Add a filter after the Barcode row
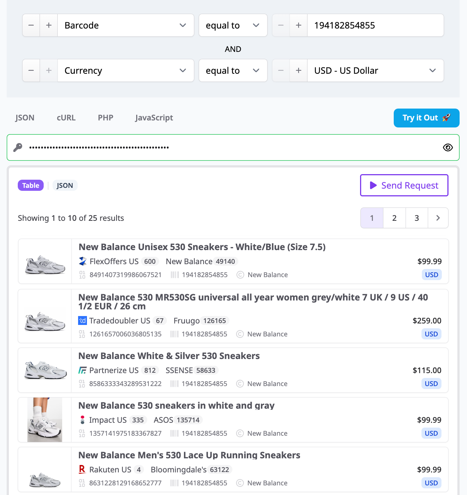The image size is (467, 495). click(49, 25)
